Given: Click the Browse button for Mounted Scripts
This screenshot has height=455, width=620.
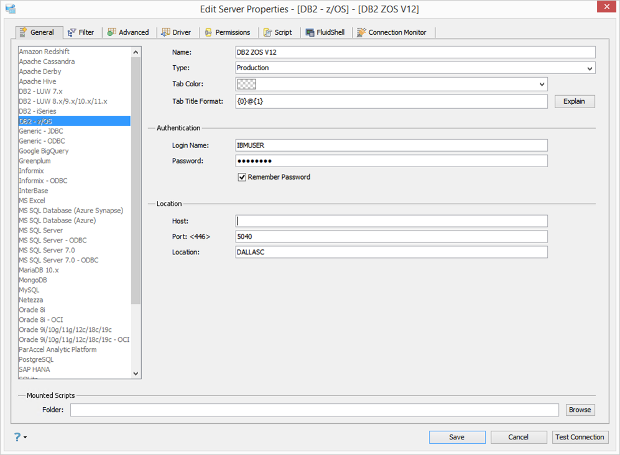Looking at the screenshot, I should click(580, 410).
